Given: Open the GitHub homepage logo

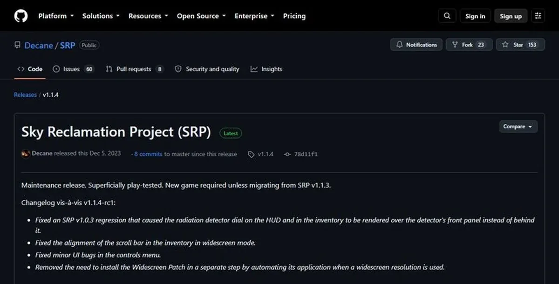Looking at the screenshot, I should pos(20,16).
